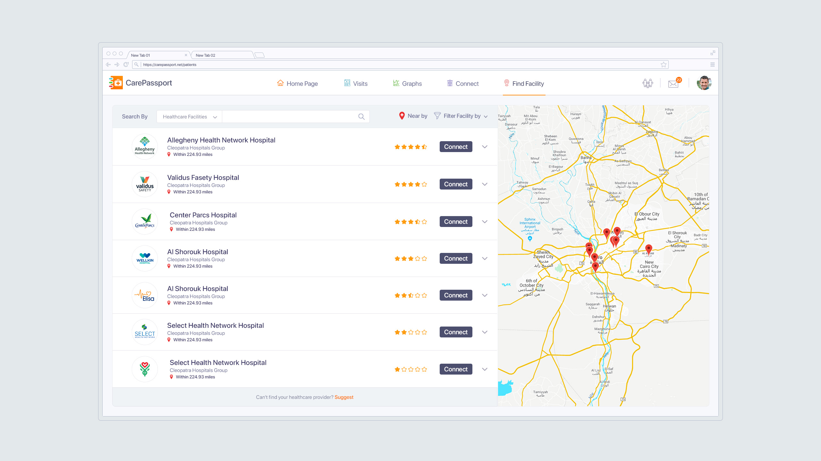Expand Center Parcs Hospital details

tap(485, 222)
